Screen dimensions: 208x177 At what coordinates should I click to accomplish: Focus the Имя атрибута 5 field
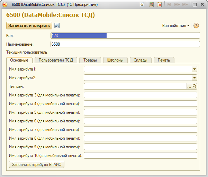point(141,112)
